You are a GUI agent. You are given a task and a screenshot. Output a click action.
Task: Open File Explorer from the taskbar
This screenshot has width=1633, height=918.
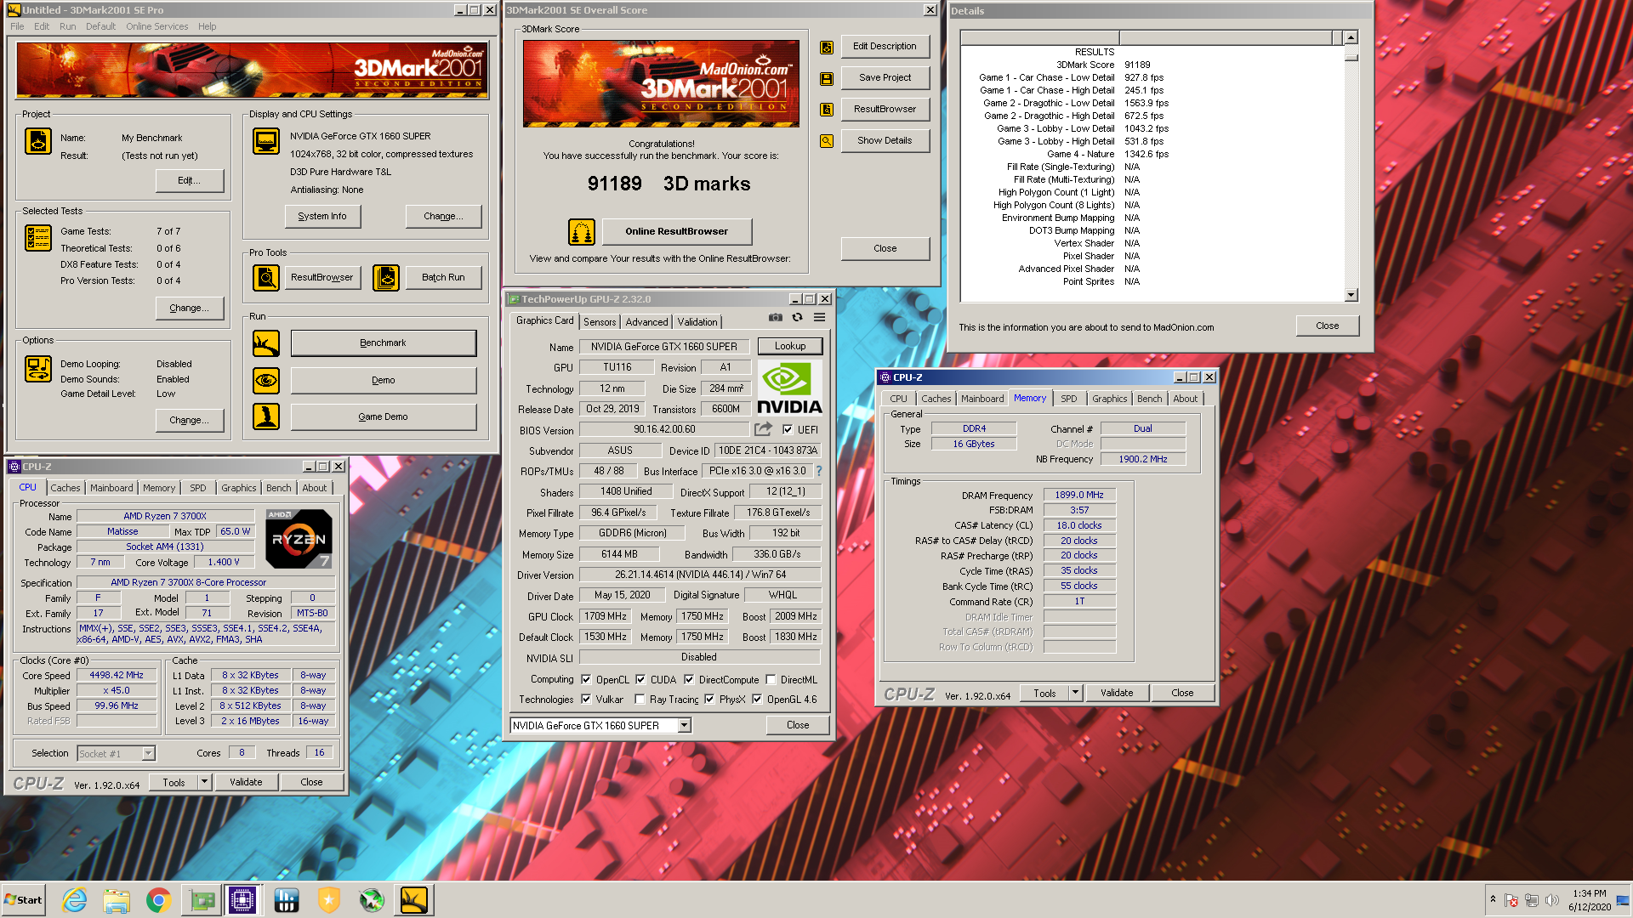(117, 900)
